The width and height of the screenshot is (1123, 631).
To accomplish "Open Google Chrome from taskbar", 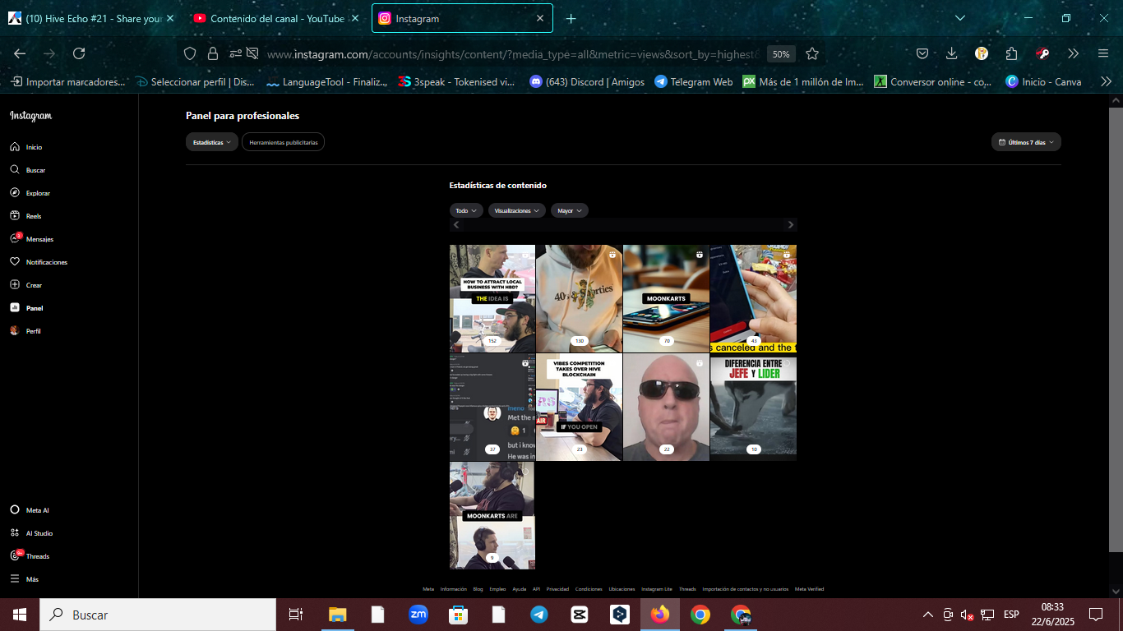I will tap(700, 615).
